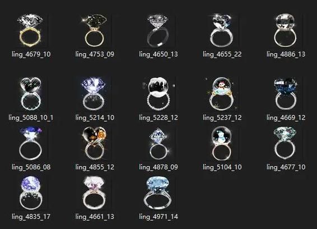Open the ling_4971_14 light blue ring
Viewport: 317px width, 229px height.
pyautogui.click(x=158, y=193)
